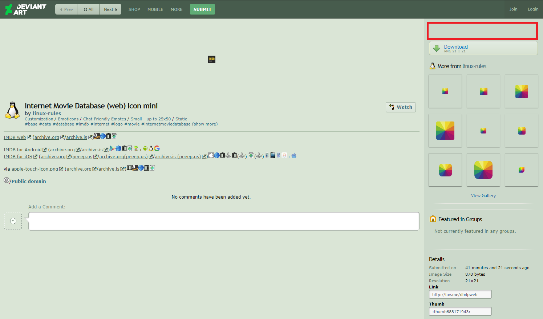This screenshot has width=543, height=319.
Task: Click the Watch button
Action: click(x=401, y=107)
